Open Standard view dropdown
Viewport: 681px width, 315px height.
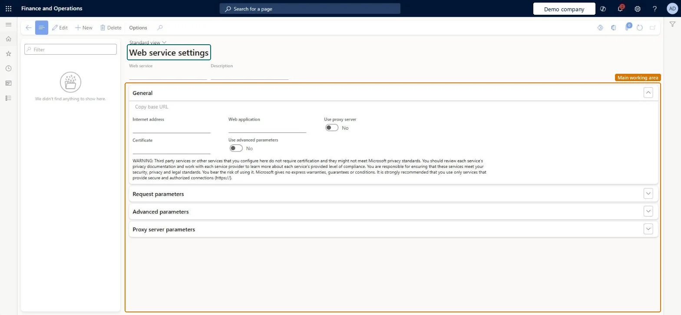click(148, 43)
